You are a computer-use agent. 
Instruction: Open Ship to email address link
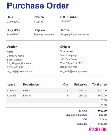74,71
